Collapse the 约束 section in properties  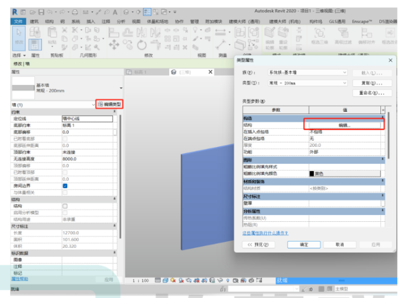click(115, 112)
